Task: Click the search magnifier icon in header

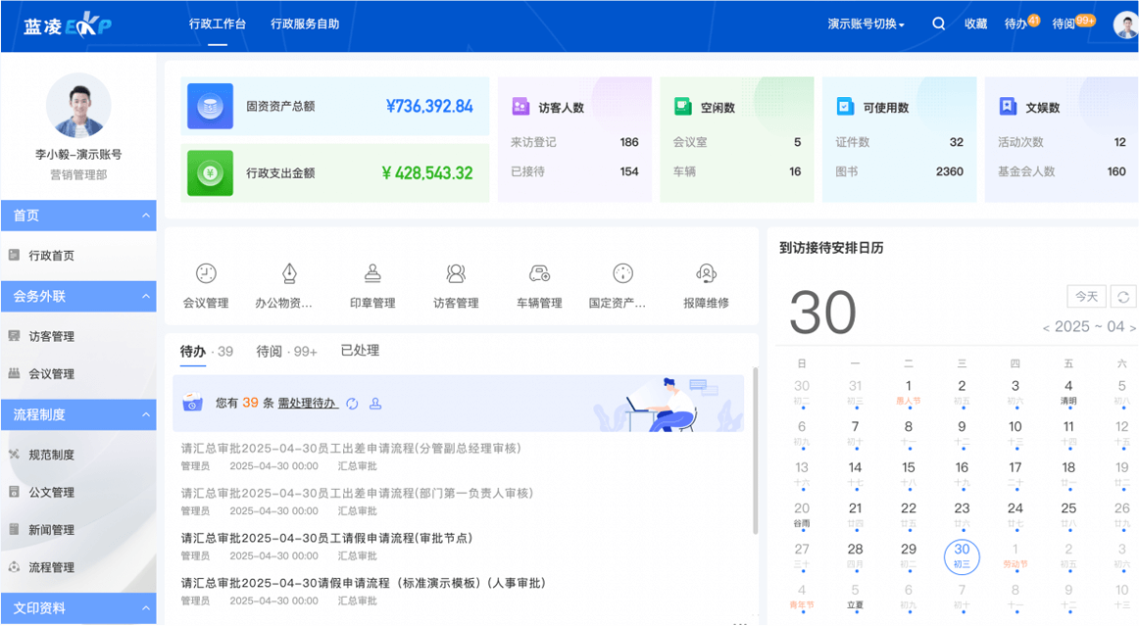Action: click(938, 24)
